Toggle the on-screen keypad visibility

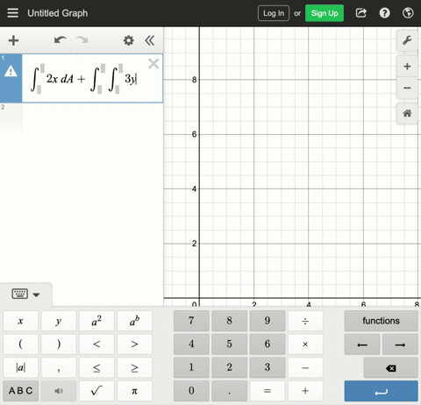[25, 294]
